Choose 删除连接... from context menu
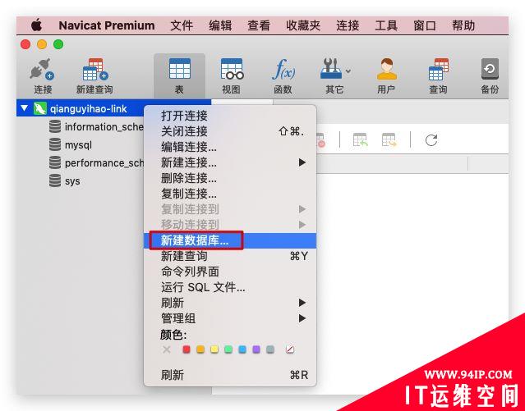The image size is (525, 411). click(230, 178)
